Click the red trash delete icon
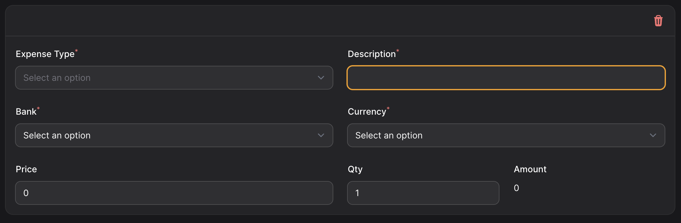681x223 pixels. pos(658,20)
